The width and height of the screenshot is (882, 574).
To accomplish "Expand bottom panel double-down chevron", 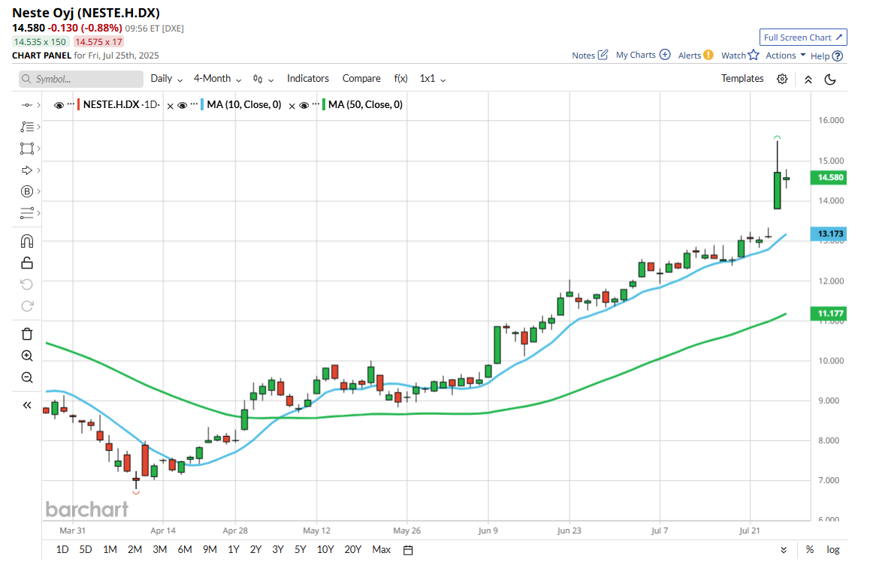I will click(x=784, y=550).
